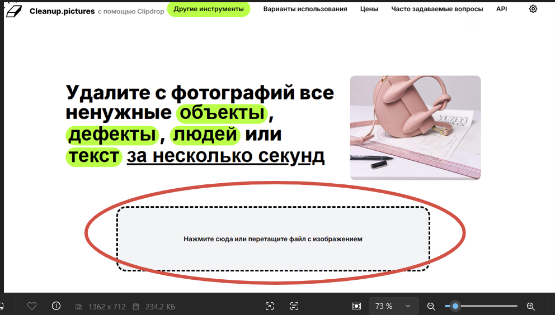The width and height of the screenshot is (555, 315).
Task: Click the zoom in magnifier icon
Action: coord(530,306)
